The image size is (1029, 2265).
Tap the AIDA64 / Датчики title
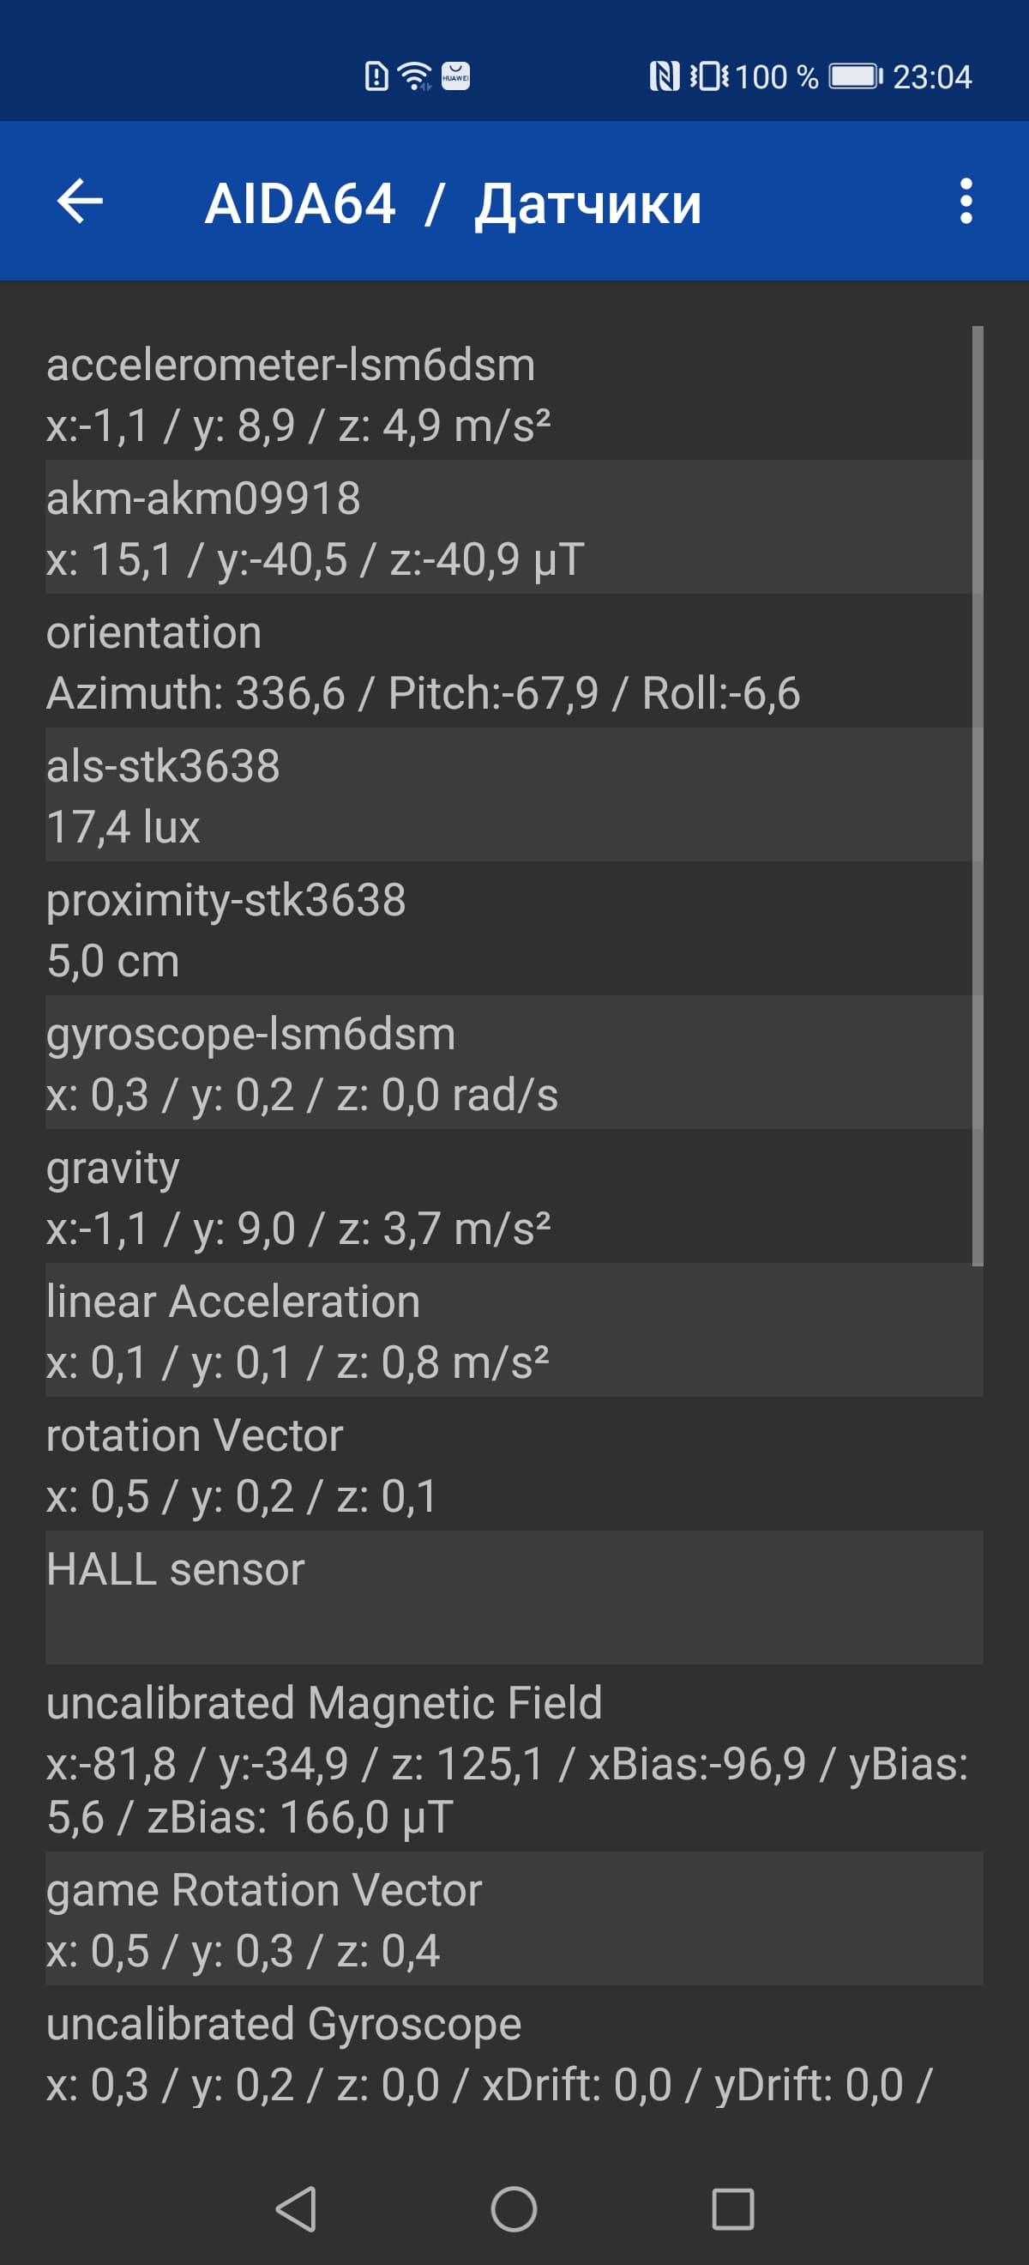click(x=453, y=203)
